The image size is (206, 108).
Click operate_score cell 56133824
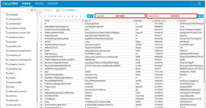158,24
